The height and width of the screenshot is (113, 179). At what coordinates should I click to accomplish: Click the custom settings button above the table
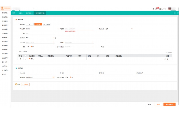[x=23, y=52]
